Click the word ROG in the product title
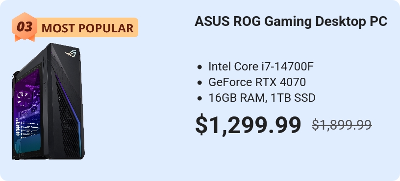The image size is (400, 181). [247, 22]
